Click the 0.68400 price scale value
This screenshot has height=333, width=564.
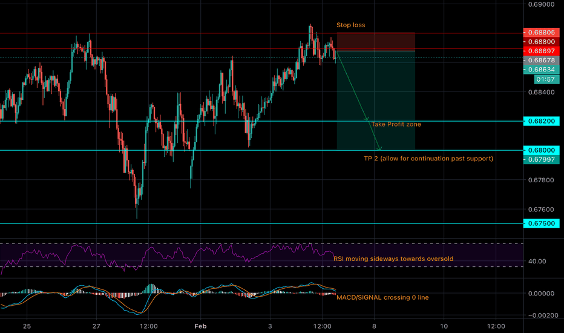click(x=542, y=92)
